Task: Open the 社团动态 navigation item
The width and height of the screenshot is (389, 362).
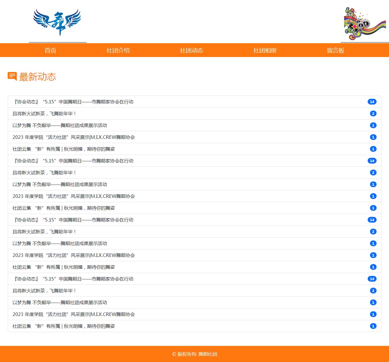Action: [191, 50]
